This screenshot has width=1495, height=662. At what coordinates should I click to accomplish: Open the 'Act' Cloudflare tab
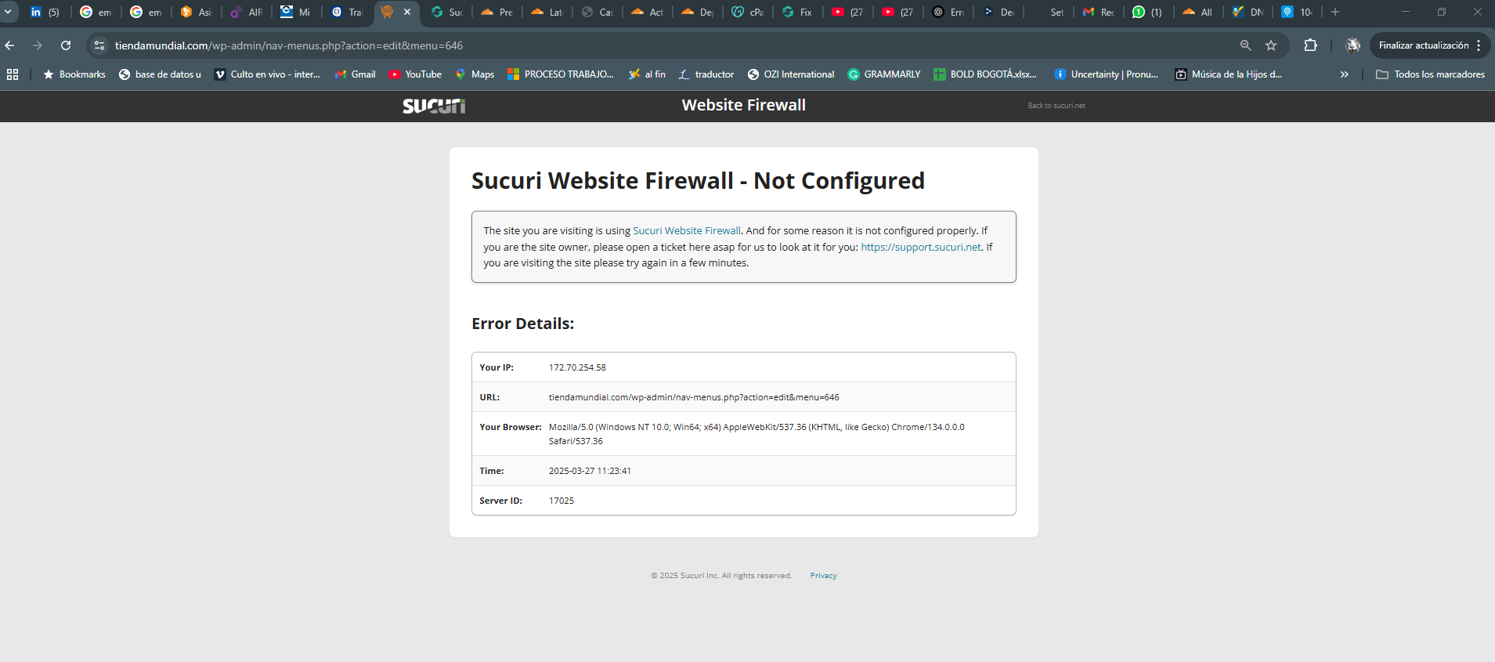648,12
